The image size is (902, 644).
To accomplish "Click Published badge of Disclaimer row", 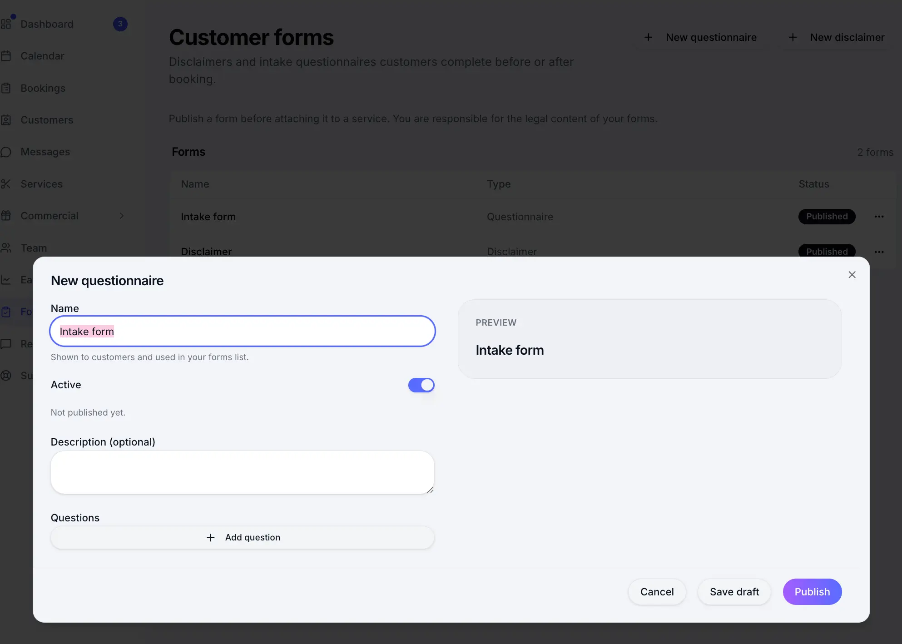I will (x=827, y=251).
